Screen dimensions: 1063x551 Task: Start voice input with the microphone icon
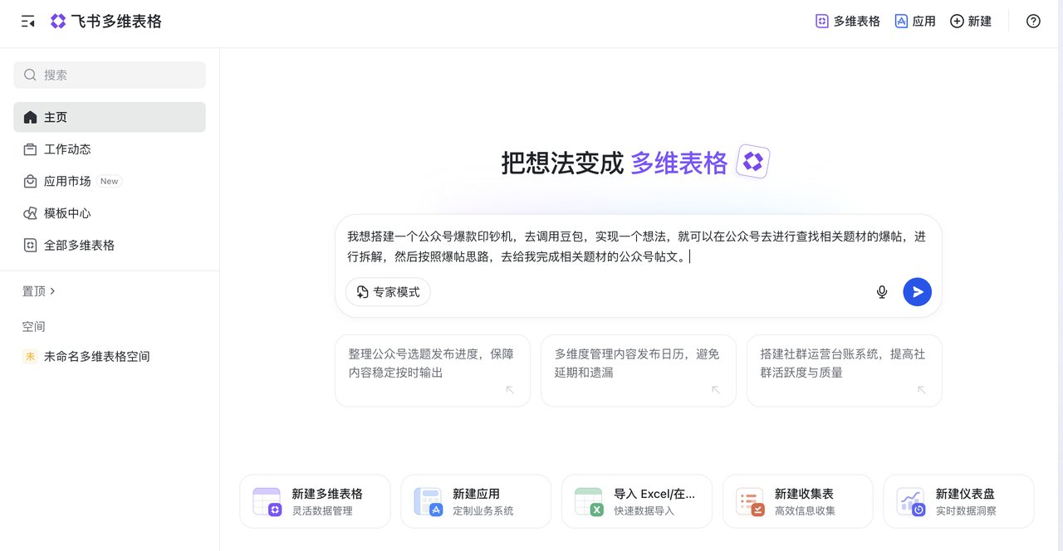(x=882, y=292)
